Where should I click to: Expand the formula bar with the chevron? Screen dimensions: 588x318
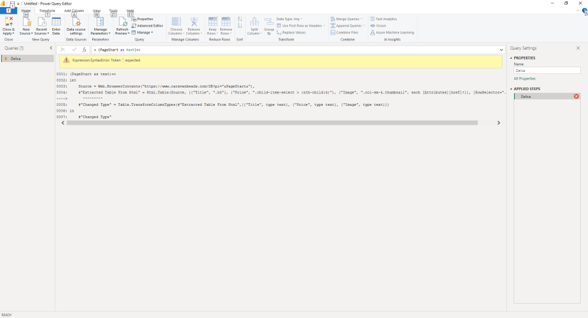(x=501, y=50)
